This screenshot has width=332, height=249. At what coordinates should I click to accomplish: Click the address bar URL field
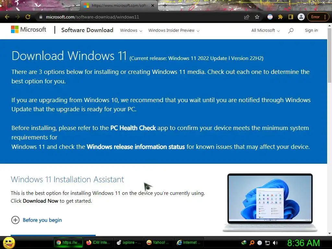click(140, 17)
